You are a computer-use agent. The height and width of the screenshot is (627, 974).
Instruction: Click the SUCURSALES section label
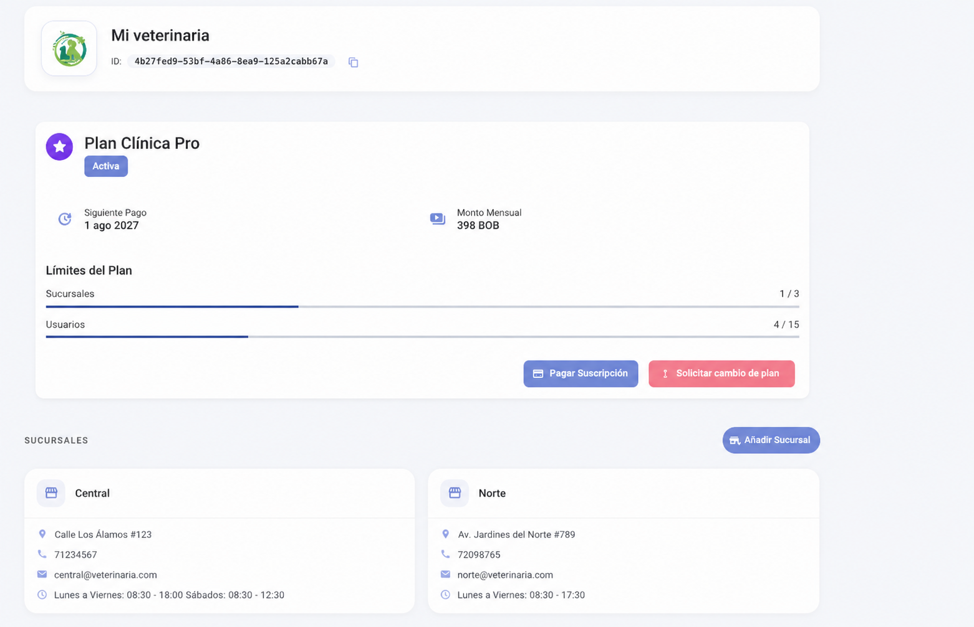click(x=56, y=440)
